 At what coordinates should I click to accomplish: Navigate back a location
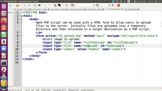coord(45,5)
